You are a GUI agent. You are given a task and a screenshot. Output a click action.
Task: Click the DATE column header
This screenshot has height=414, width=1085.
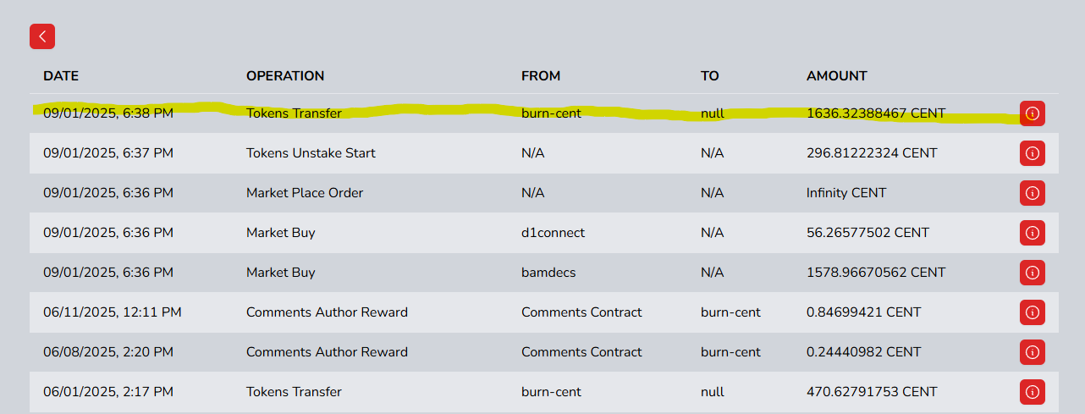click(61, 76)
